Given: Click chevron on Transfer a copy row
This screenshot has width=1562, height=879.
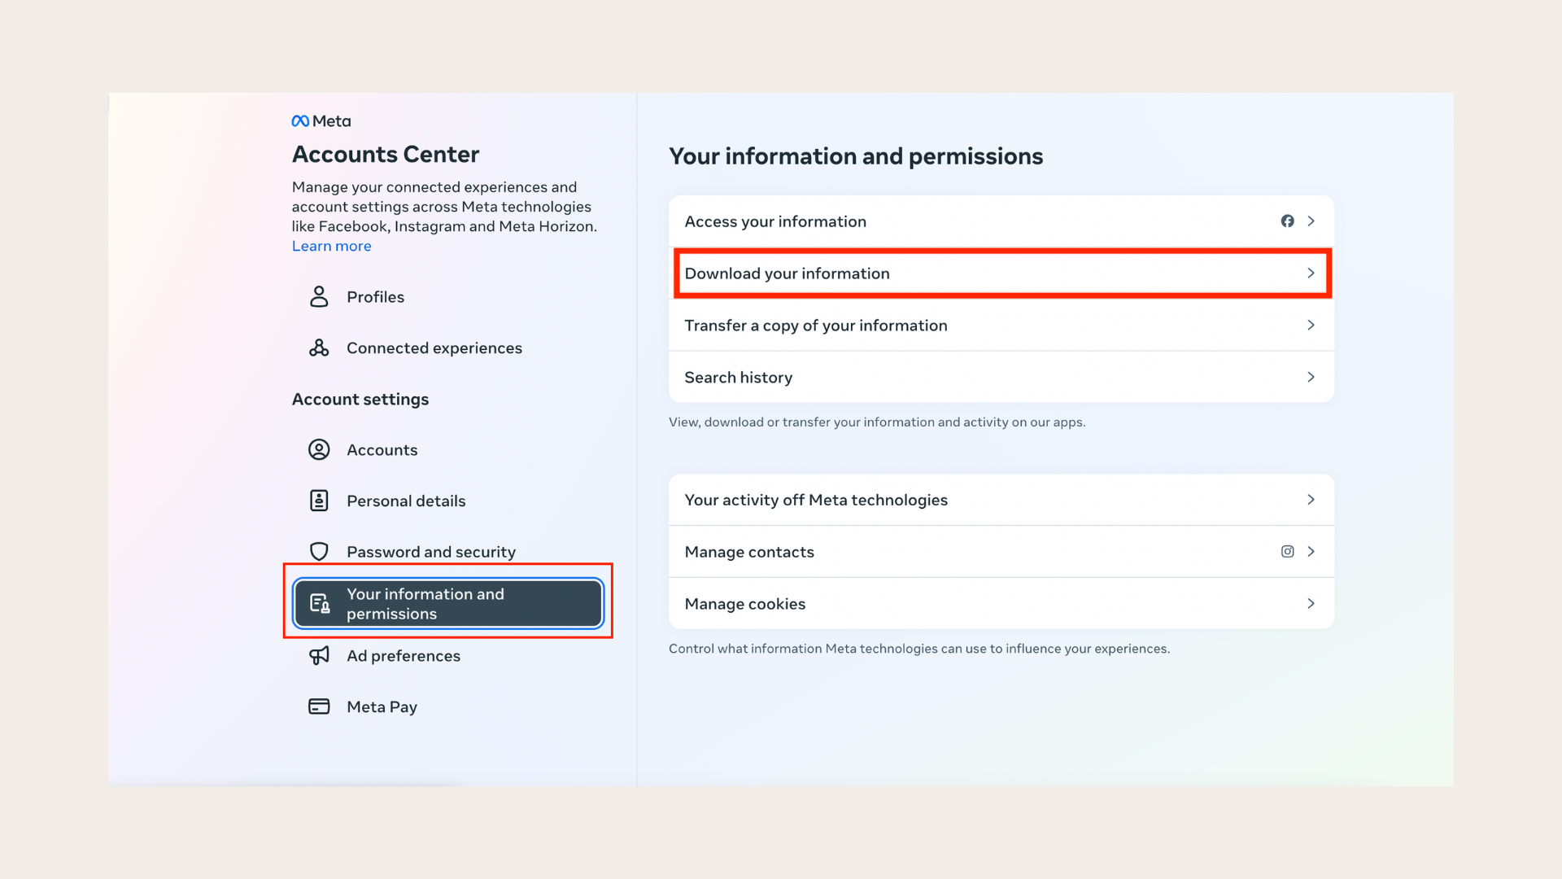Looking at the screenshot, I should [1311, 326].
